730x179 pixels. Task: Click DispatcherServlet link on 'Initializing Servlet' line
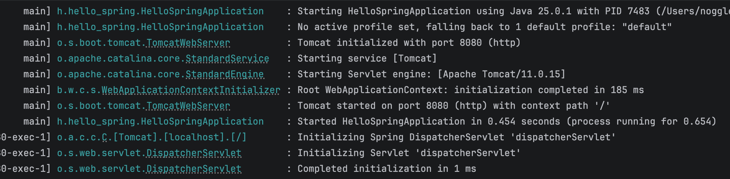(194, 153)
